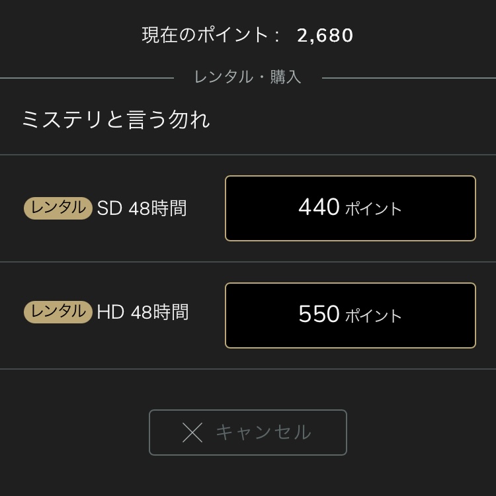Click the divider line right of レンタル・購入

point(409,78)
